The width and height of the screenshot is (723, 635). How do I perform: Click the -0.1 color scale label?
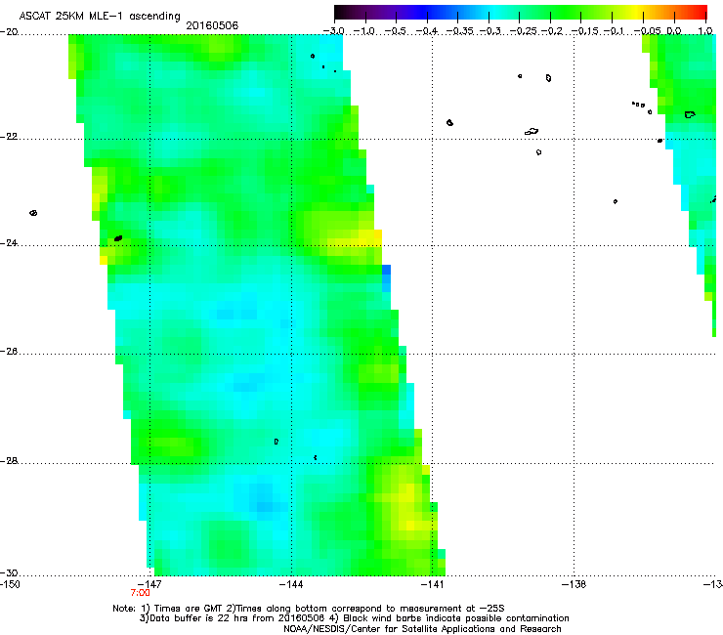click(613, 31)
